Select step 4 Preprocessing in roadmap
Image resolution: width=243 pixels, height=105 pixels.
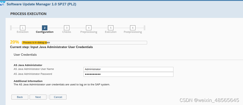tap(89, 28)
